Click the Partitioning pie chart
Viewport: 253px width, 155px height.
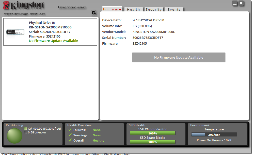[x=14, y=136]
